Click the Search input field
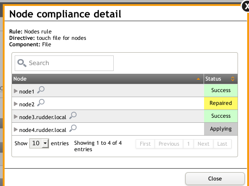This screenshot has width=249, height=186. click(x=64, y=63)
